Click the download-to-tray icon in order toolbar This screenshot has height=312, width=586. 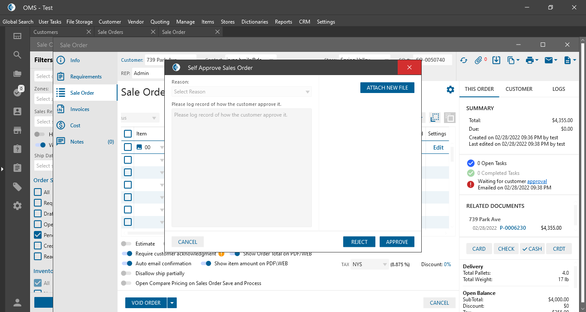tap(496, 60)
